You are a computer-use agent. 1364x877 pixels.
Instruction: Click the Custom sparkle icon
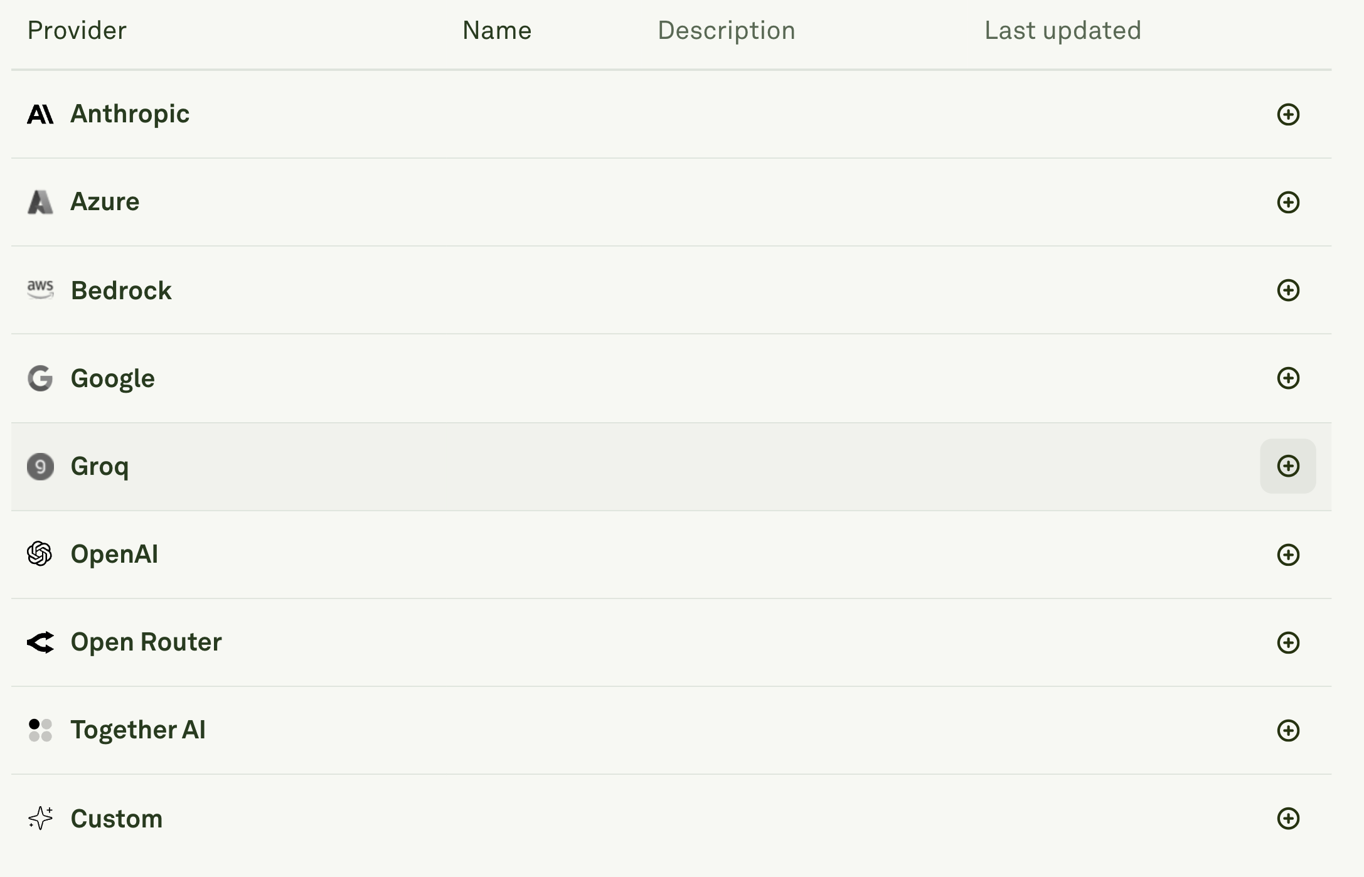pyautogui.click(x=40, y=818)
